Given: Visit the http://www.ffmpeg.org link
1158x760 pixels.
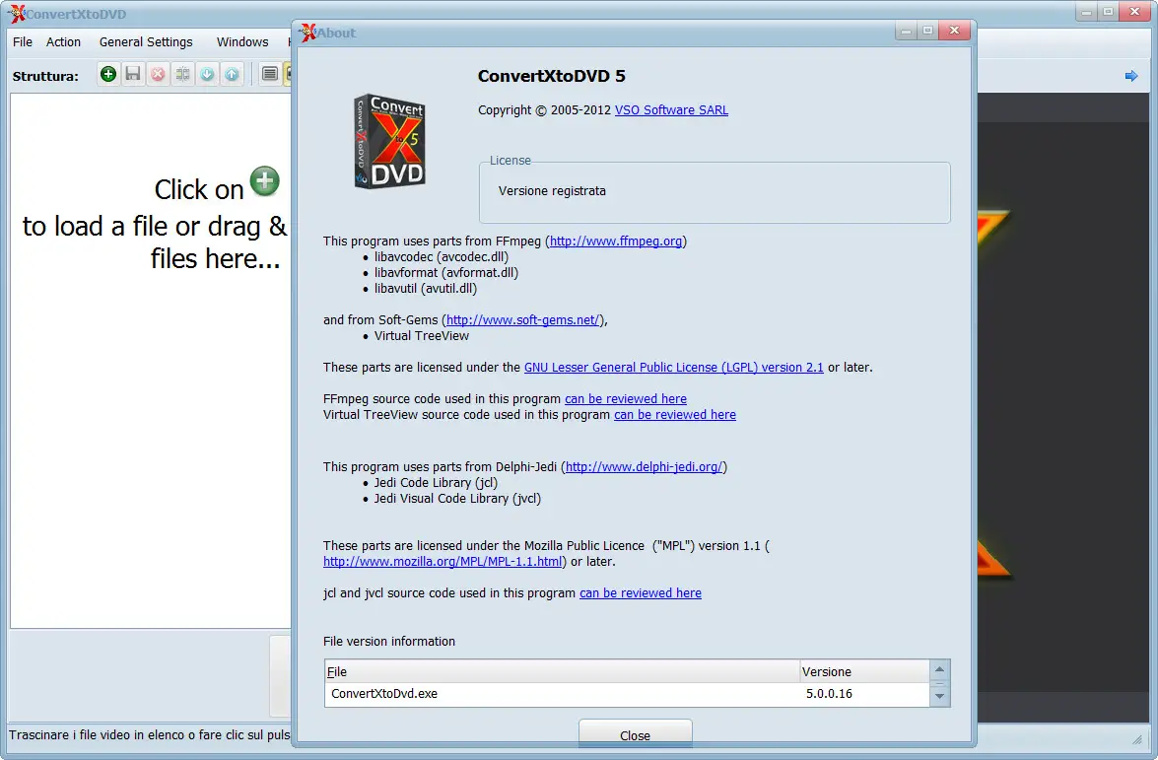Looking at the screenshot, I should (615, 240).
